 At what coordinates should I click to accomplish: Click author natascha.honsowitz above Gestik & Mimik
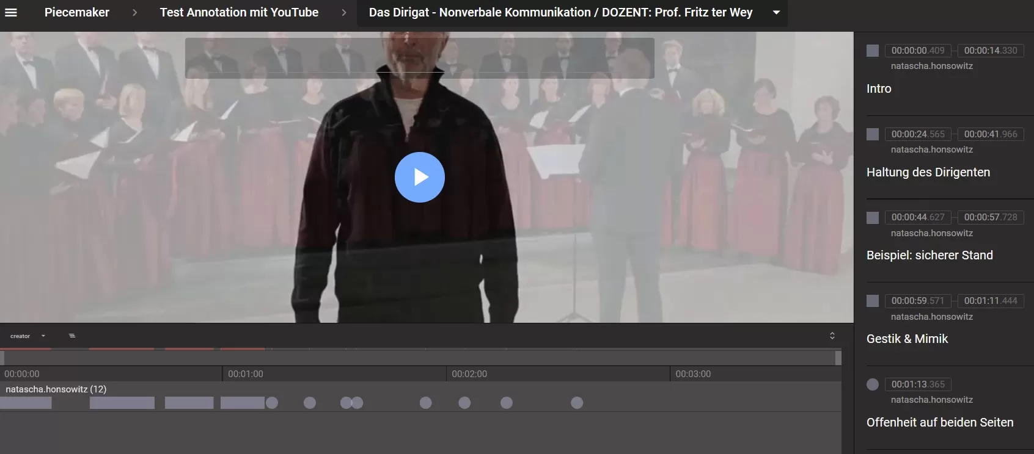tap(932, 317)
